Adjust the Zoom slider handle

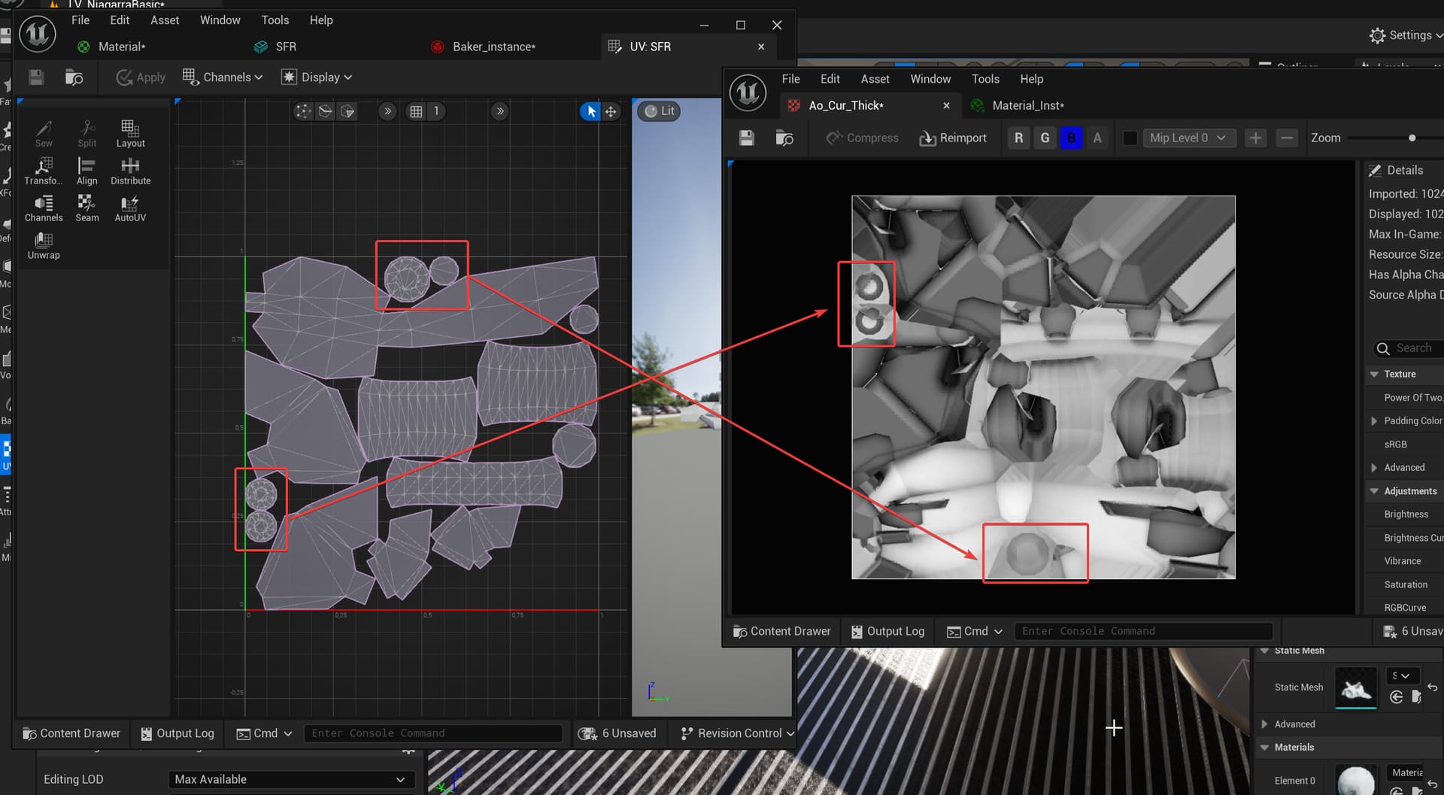1412,138
